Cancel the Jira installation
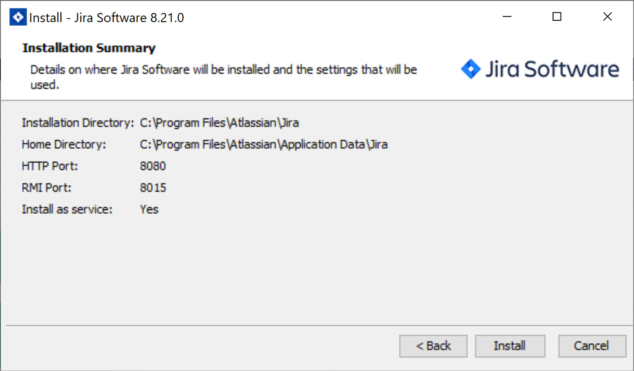This screenshot has width=634, height=371. click(x=592, y=346)
